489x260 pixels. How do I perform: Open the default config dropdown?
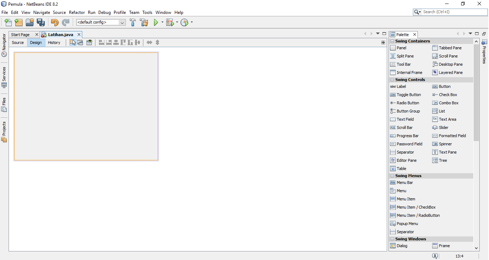pos(123,22)
